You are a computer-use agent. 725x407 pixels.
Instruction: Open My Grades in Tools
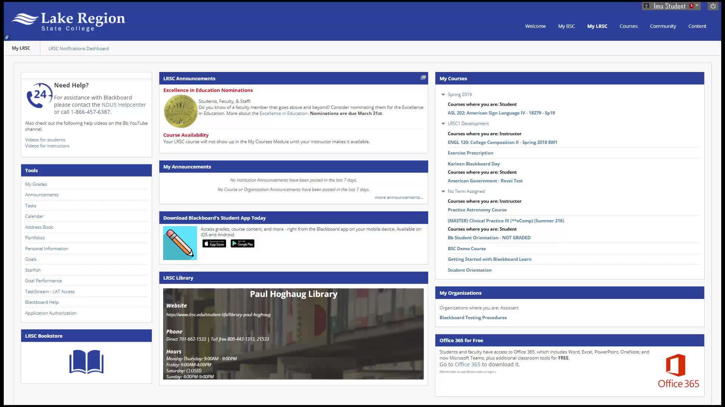36,184
